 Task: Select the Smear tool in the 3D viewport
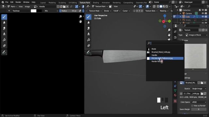tap(88, 28)
